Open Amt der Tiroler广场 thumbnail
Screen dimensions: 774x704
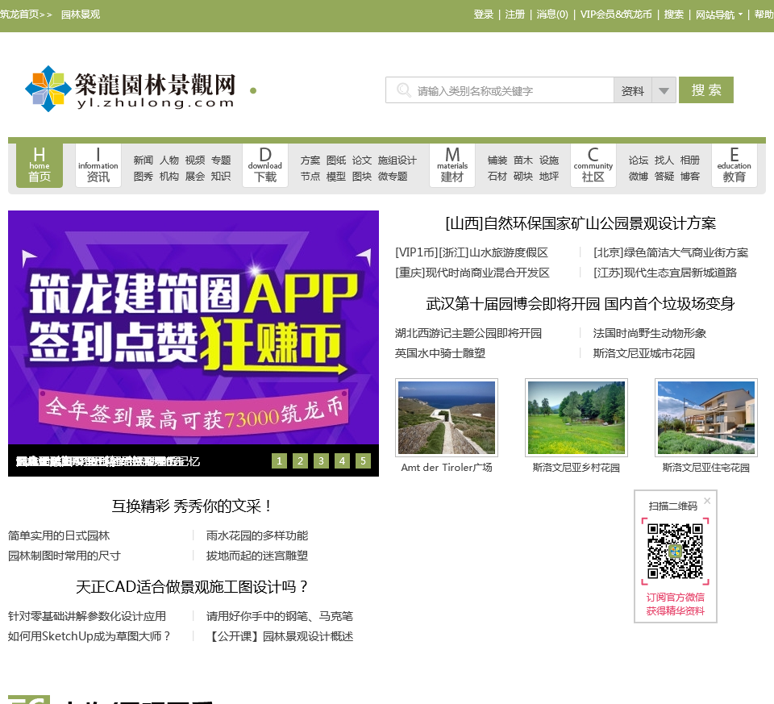(447, 418)
